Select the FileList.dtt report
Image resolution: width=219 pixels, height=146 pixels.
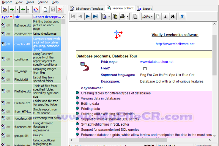(x=31, y=79)
